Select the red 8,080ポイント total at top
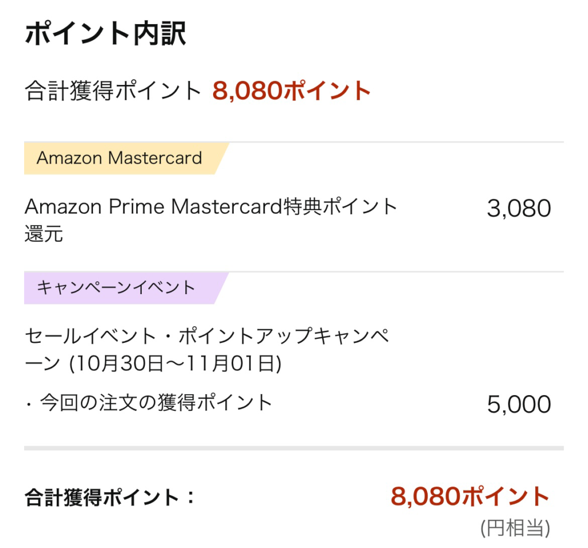This screenshot has width=588, height=548. (x=291, y=91)
